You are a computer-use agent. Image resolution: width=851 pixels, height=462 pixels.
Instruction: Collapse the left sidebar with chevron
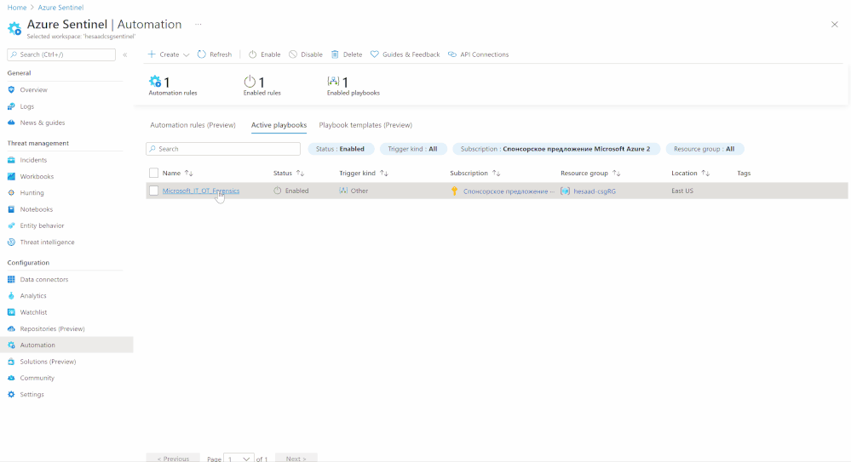[x=125, y=54]
